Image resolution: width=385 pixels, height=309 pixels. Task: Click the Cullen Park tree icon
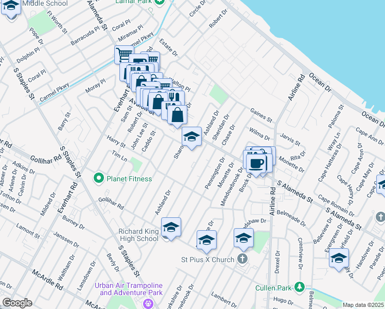coord(300,287)
